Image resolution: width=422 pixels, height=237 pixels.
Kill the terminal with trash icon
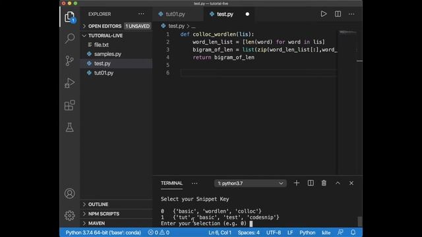324,183
